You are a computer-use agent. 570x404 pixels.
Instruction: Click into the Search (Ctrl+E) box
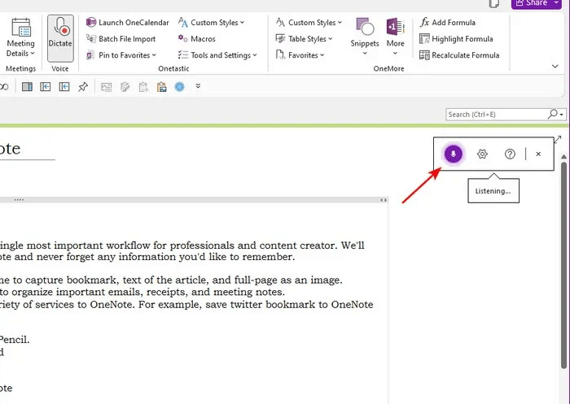click(496, 115)
